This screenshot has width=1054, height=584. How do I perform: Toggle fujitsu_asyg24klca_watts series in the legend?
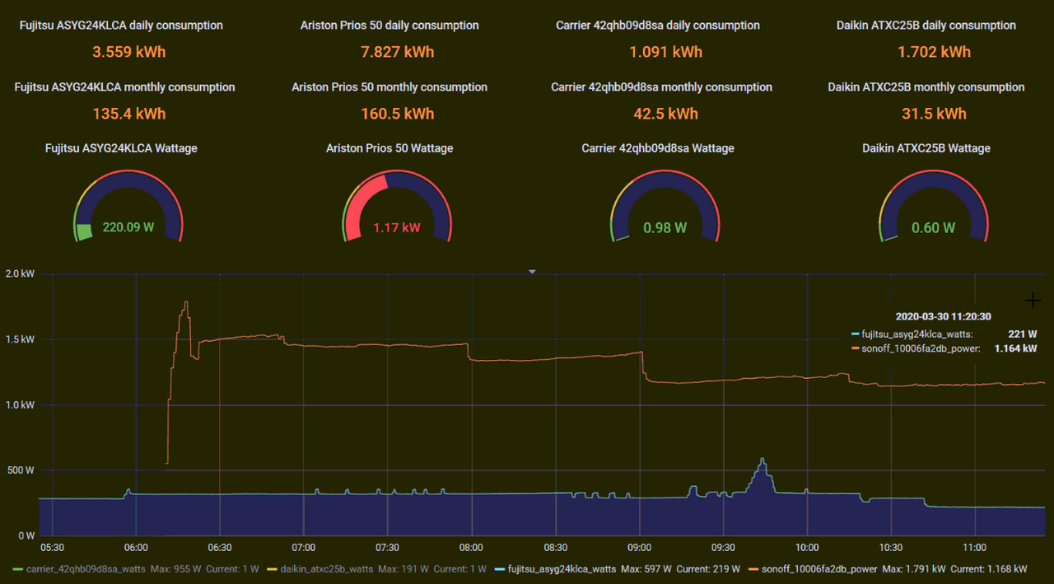[562, 569]
